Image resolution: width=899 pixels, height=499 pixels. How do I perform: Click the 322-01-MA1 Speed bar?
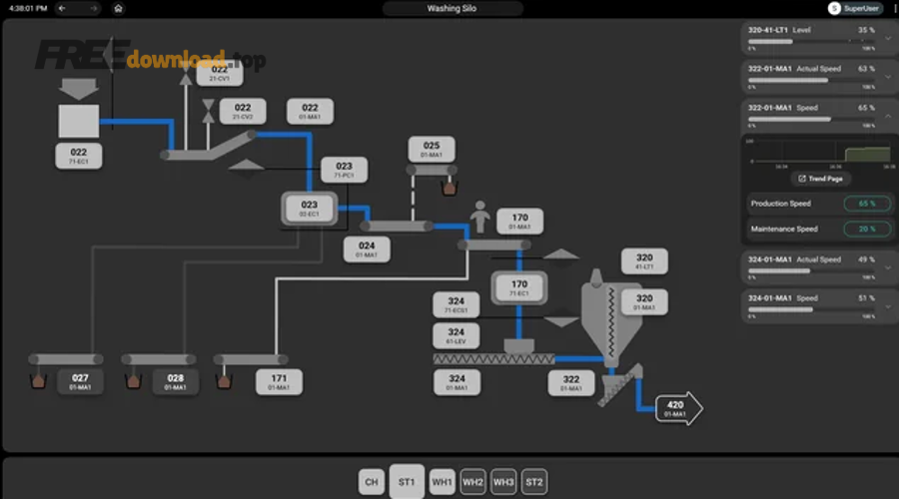point(811,119)
